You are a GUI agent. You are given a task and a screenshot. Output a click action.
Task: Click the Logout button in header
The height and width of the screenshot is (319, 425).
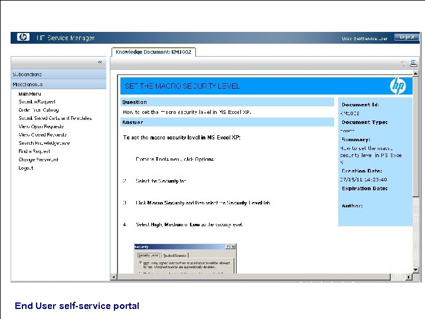pos(407,37)
